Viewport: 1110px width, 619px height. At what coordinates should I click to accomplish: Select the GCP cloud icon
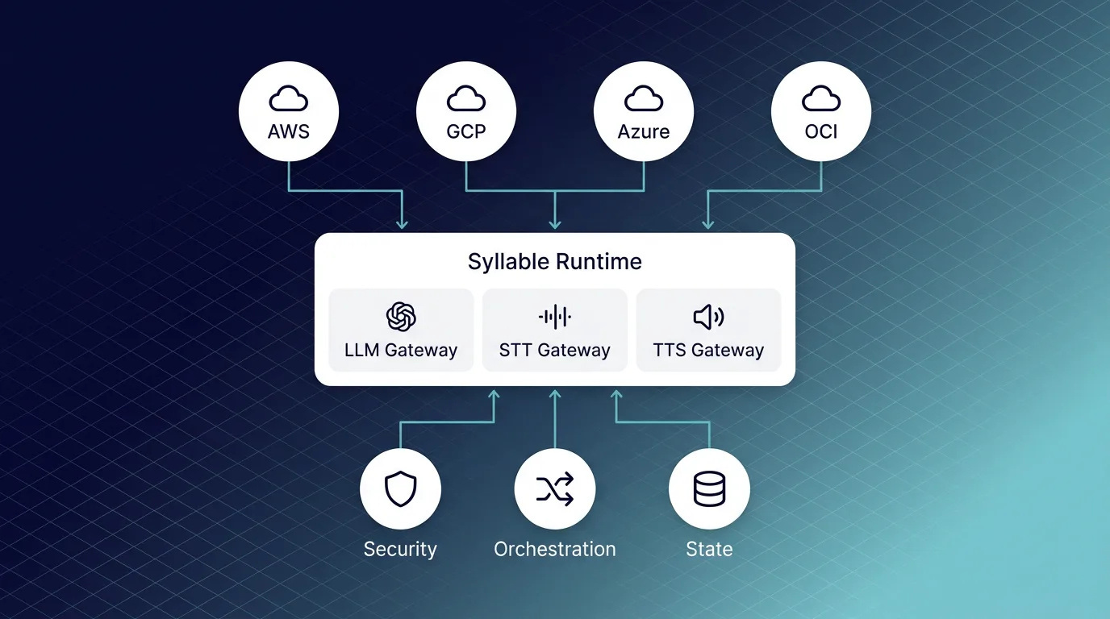point(466,98)
